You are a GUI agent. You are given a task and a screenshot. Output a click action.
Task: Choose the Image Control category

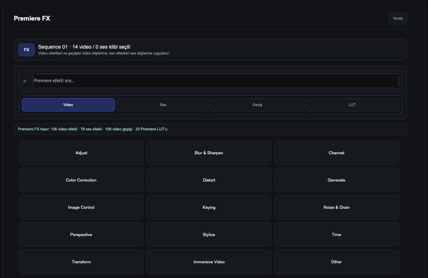(81, 207)
